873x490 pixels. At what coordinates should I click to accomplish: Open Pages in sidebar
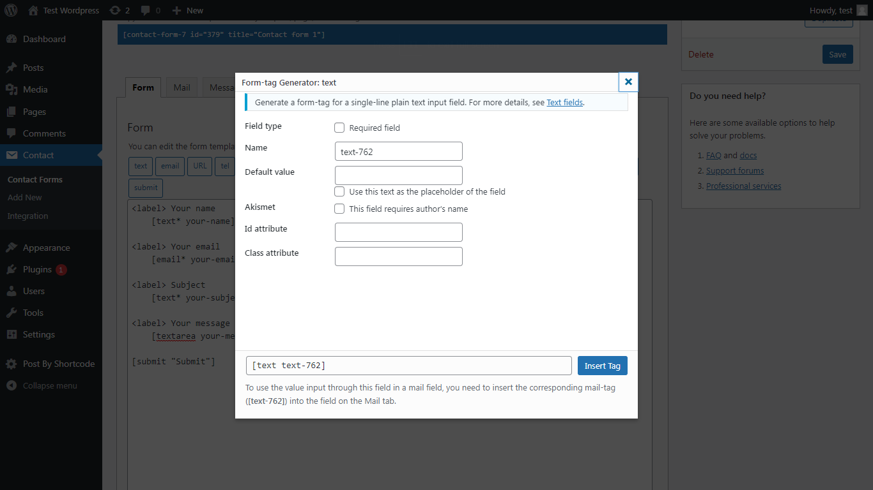click(51, 112)
